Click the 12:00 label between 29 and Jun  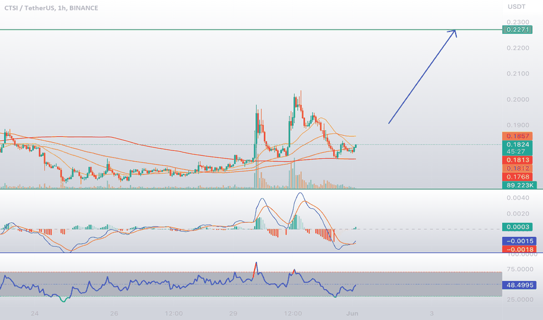[292, 314]
